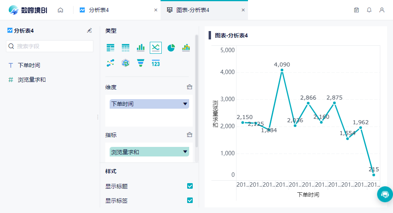Click the 下单时间 x-axis title
Image resolution: width=393 pixels, height=213 pixels.
point(308,195)
